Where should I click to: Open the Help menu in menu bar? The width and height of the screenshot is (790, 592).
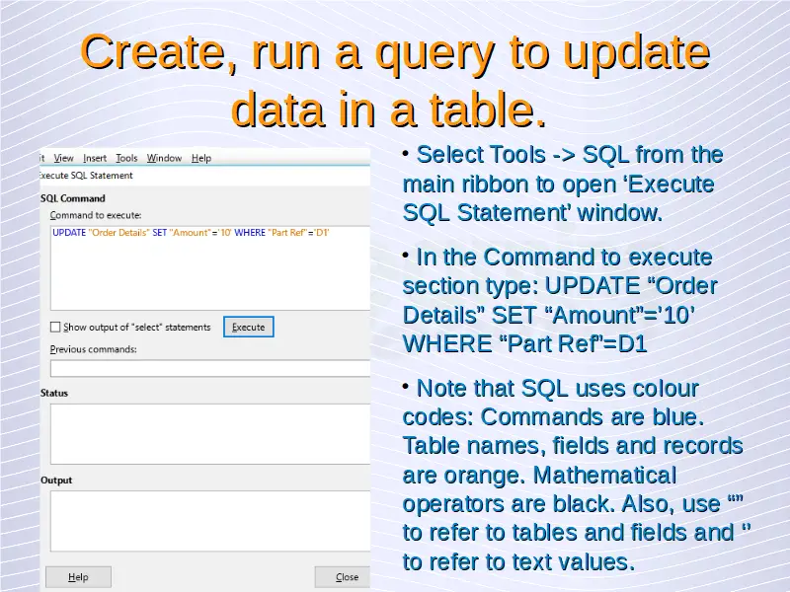(201, 158)
